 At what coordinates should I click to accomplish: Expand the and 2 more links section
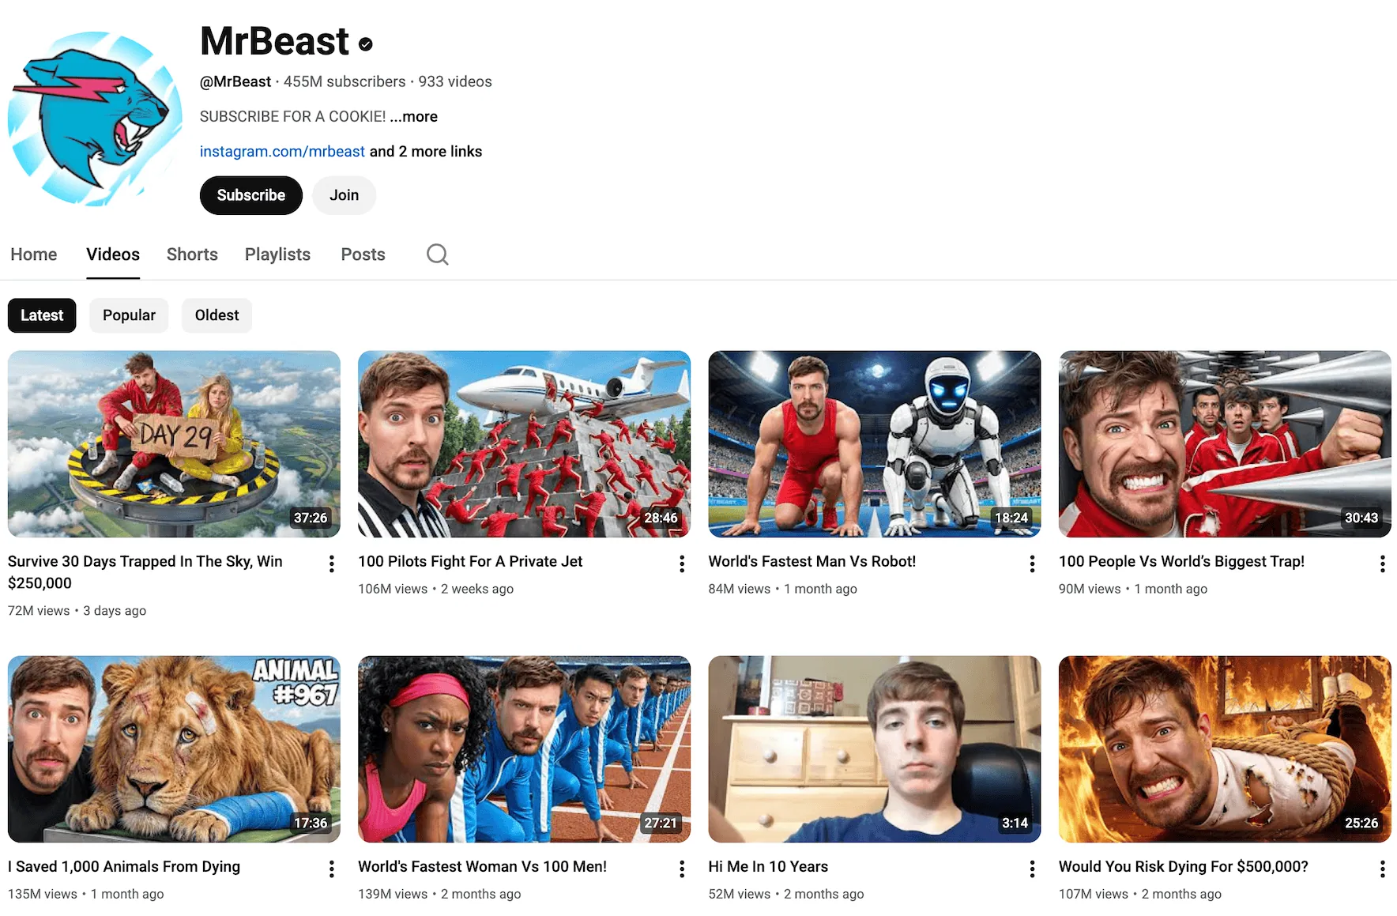tap(425, 151)
